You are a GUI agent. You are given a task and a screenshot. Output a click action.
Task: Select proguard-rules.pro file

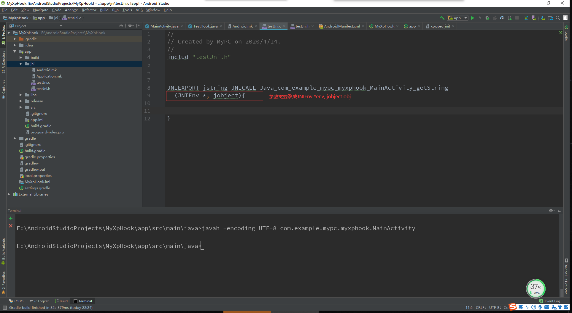[47, 132]
